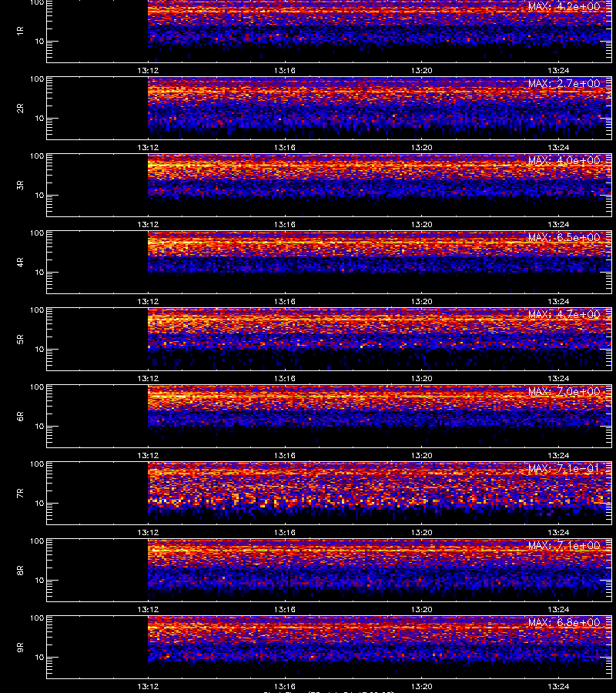616x693 pixels.
Task: Click the 10 y-axis label of panel 4R
Action: (39, 273)
